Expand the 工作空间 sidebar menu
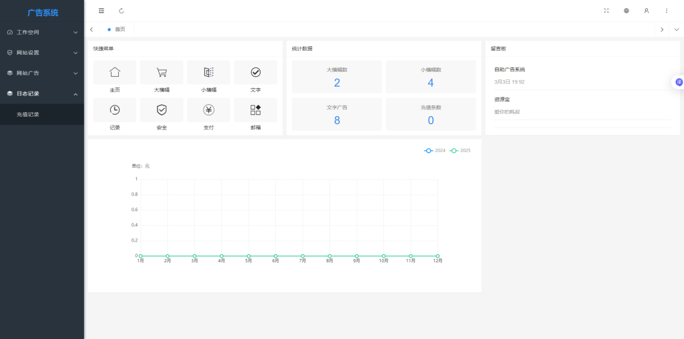 click(42, 32)
